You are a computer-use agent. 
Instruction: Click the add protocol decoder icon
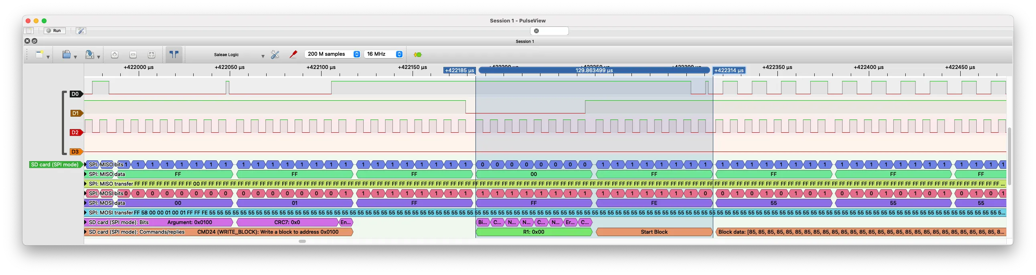418,55
